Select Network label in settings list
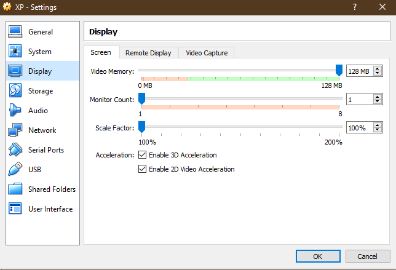 pos(42,130)
